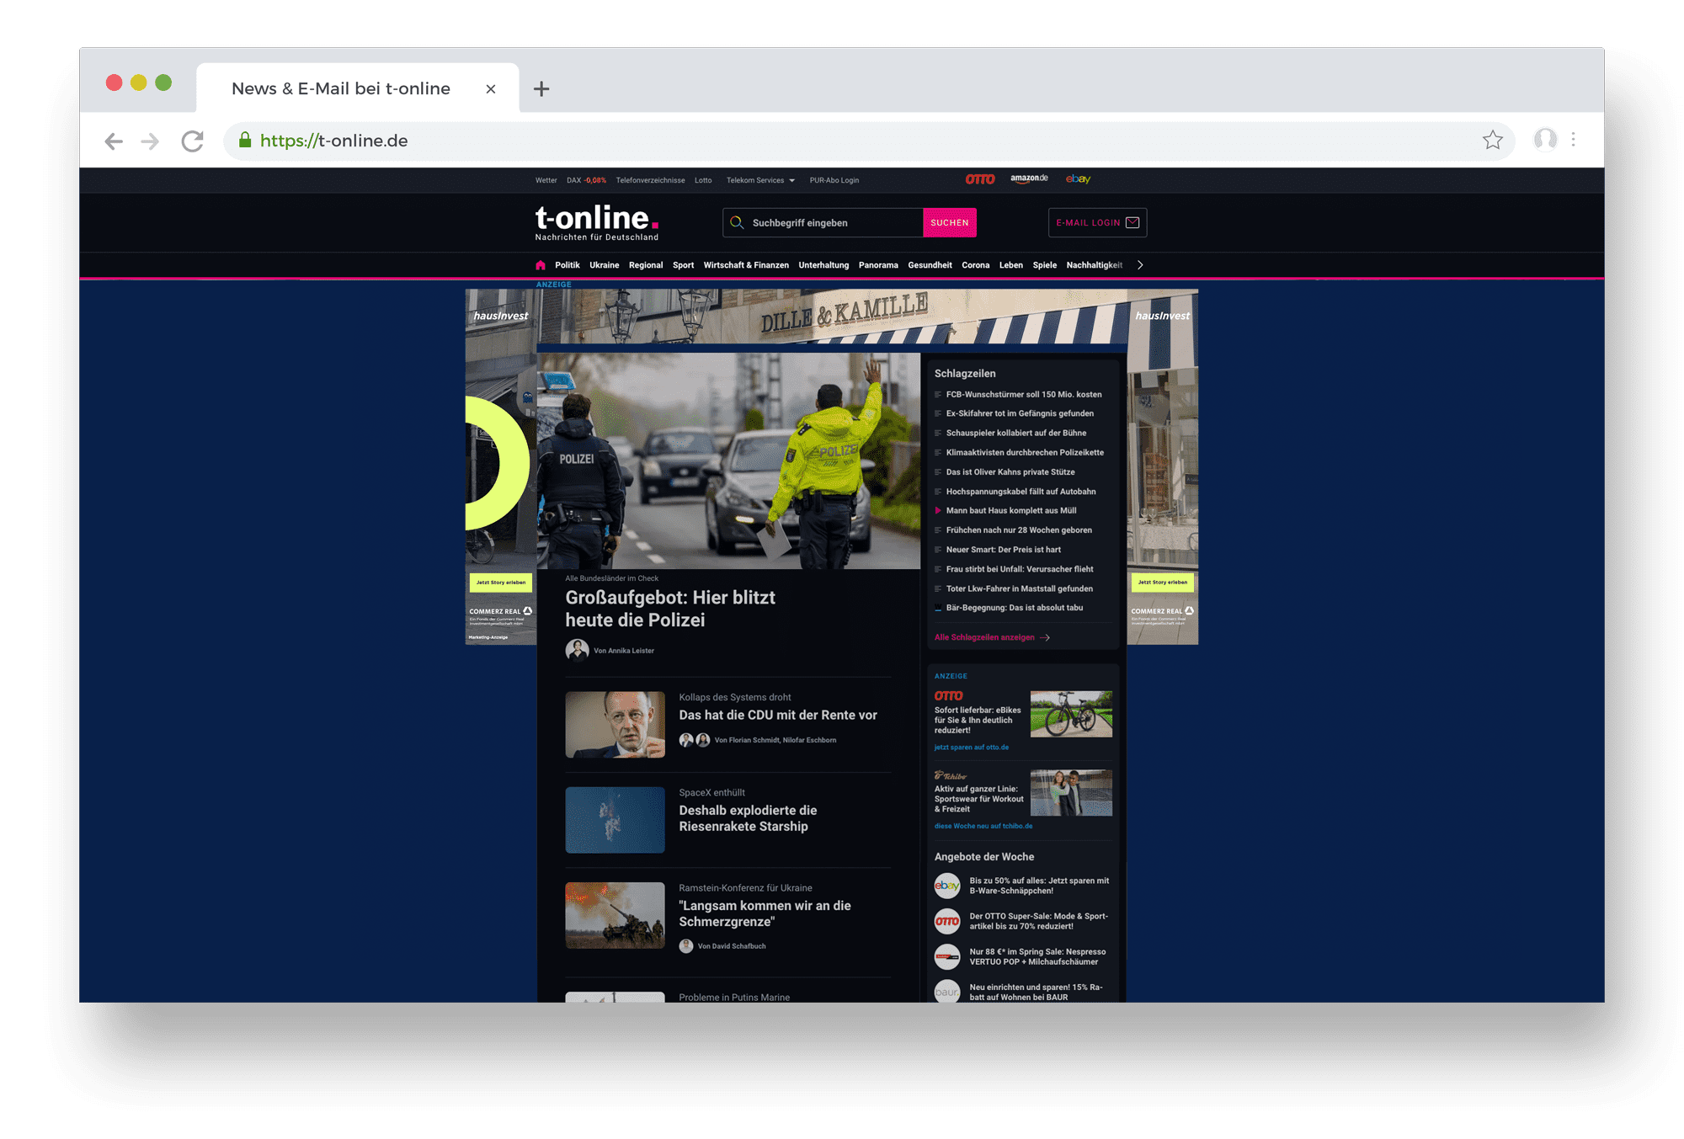This screenshot has width=1684, height=1139.
Task: Open headline Mann baut Haus komplett aus Müll
Action: (1010, 511)
